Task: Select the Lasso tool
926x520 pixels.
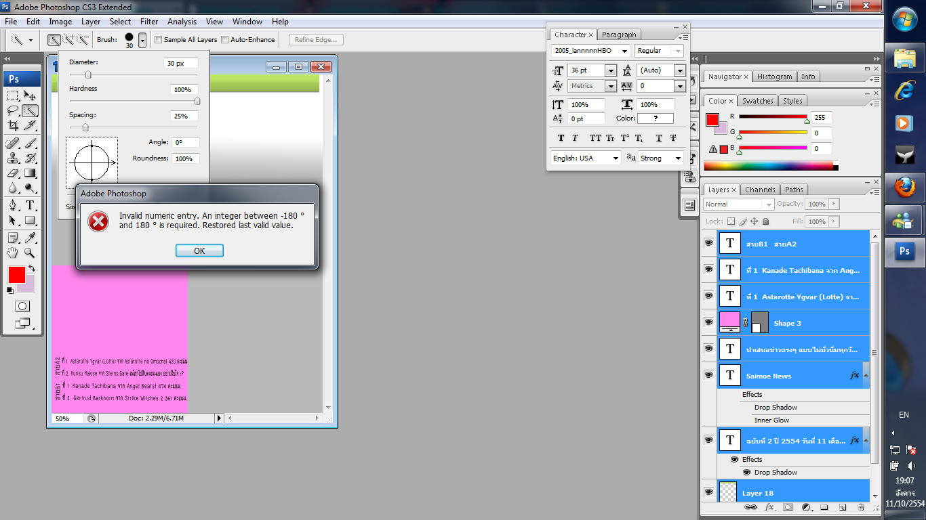Action: click(x=13, y=110)
